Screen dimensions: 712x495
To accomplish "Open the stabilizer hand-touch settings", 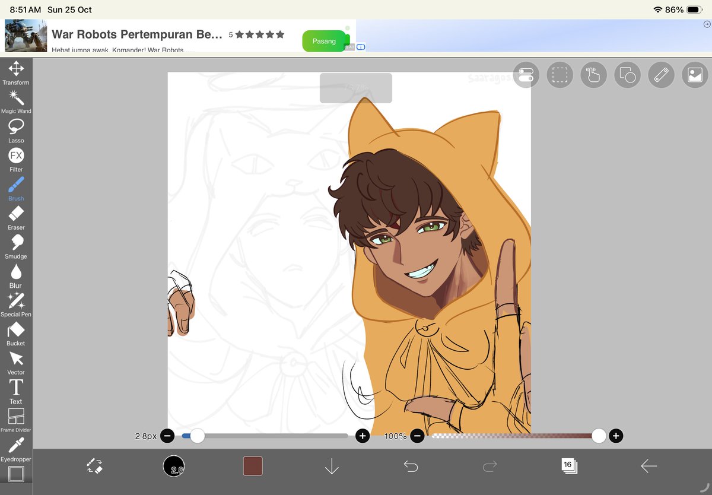I will click(593, 75).
